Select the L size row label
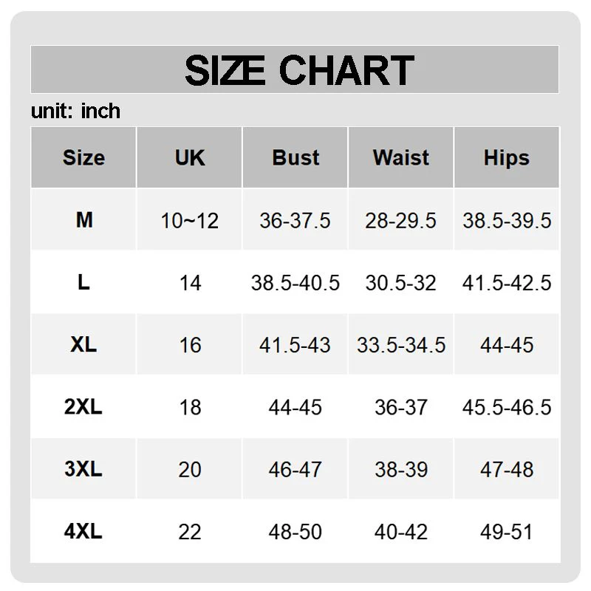Screen dimensions: 591x591 coord(83,283)
